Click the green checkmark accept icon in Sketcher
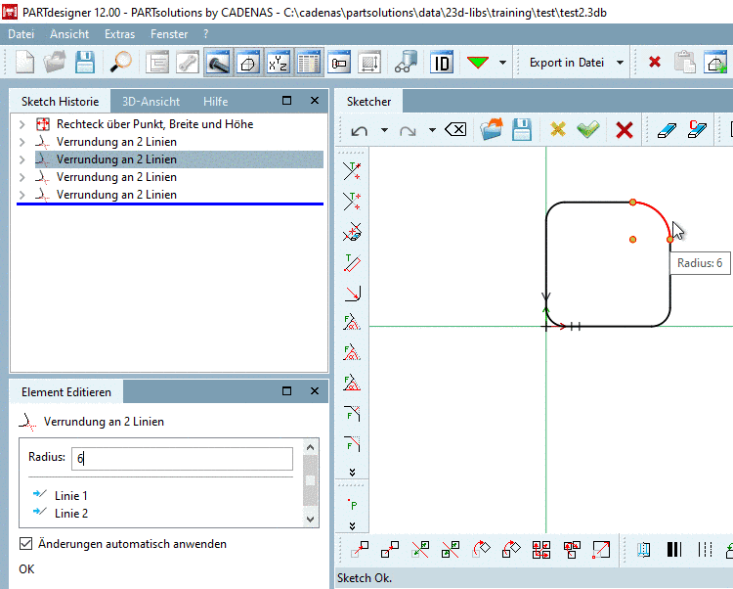Image resolution: width=733 pixels, height=589 pixels. coord(587,130)
